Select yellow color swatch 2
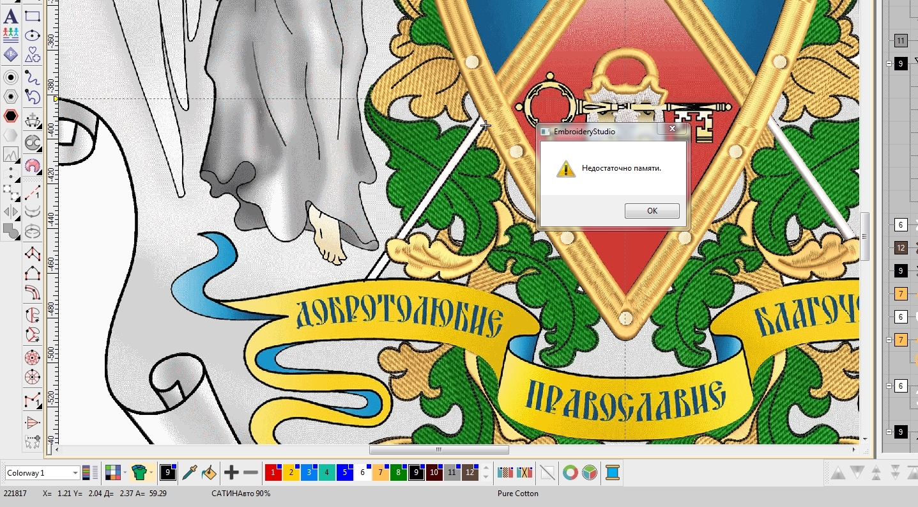 click(291, 473)
